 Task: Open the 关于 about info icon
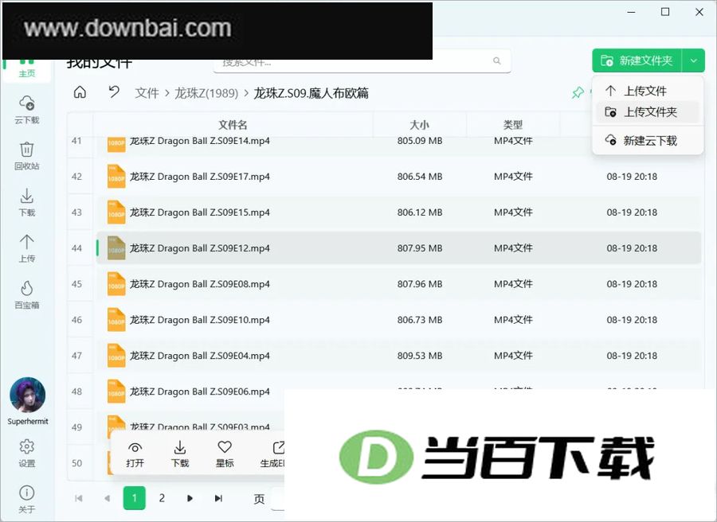coord(26,499)
